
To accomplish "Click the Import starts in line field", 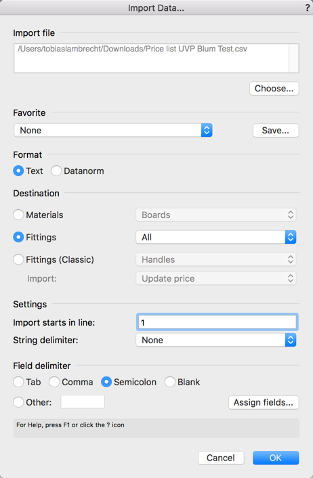I will click(x=217, y=322).
